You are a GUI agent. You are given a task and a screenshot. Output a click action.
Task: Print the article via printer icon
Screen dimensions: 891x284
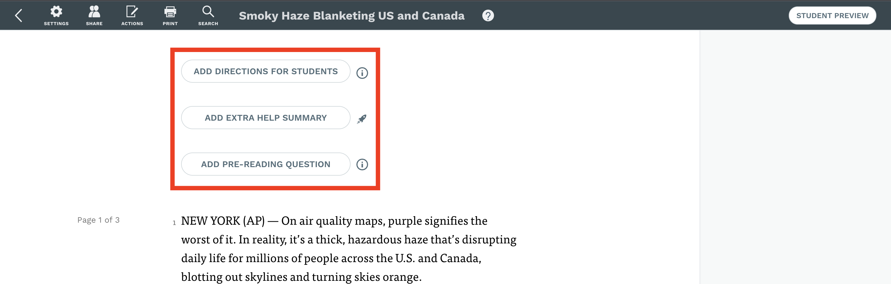tap(170, 15)
